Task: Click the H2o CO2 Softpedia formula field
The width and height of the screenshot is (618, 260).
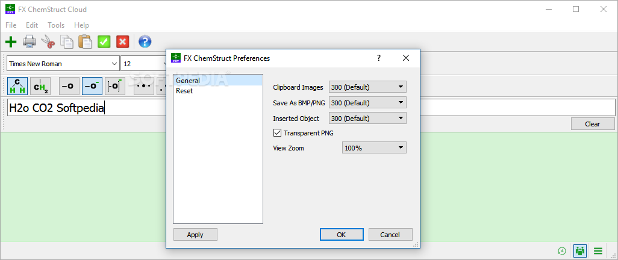Action: pyautogui.click(x=311, y=108)
